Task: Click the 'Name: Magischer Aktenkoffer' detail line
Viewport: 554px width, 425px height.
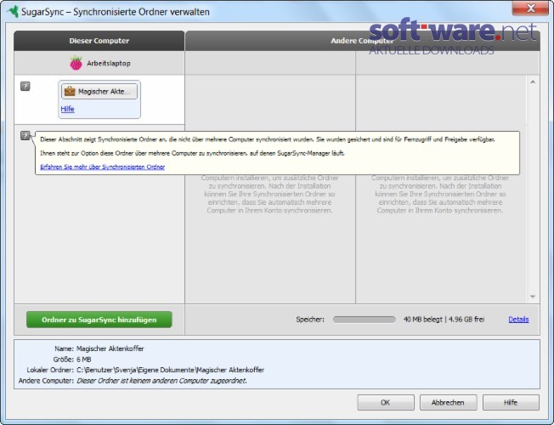Action: (99, 348)
